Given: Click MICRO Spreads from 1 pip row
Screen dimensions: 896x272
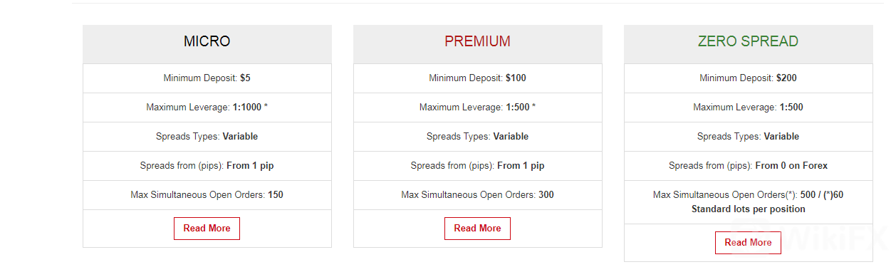Looking at the screenshot, I should 207,166.
